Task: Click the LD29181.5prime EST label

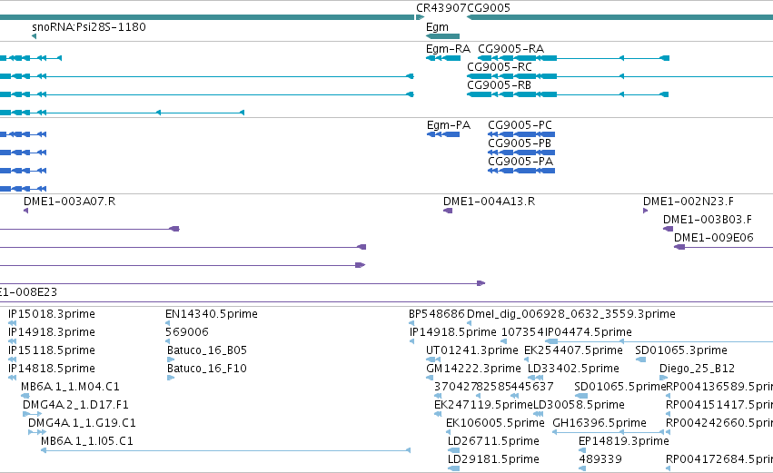Action: 493,459
